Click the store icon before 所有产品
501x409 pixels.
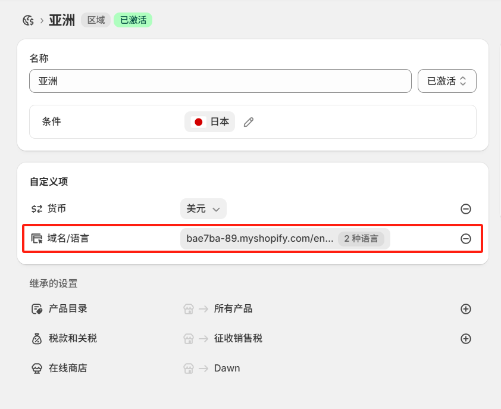coord(188,309)
